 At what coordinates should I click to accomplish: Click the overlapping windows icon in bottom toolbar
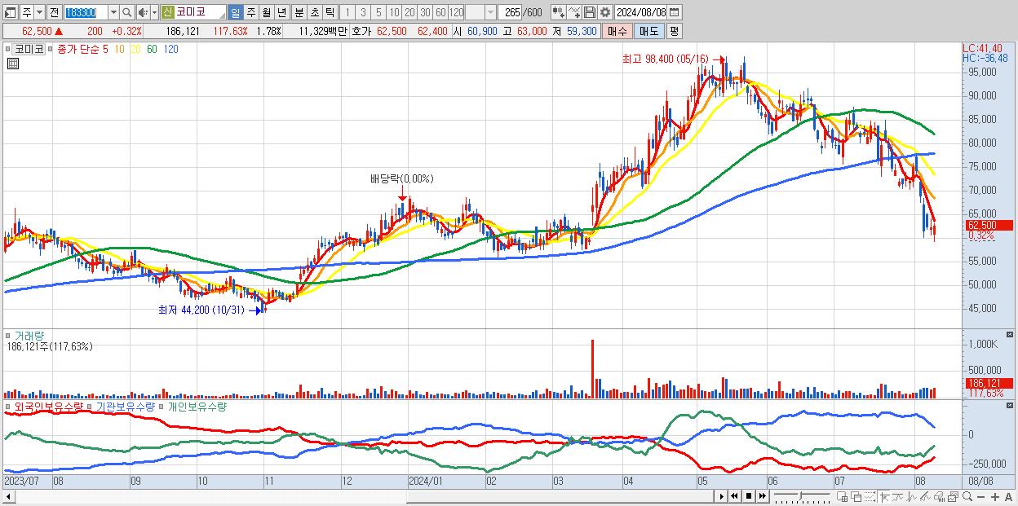(x=856, y=497)
